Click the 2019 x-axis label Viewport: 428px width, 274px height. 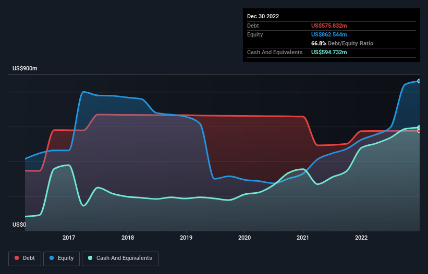(x=186, y=238)
